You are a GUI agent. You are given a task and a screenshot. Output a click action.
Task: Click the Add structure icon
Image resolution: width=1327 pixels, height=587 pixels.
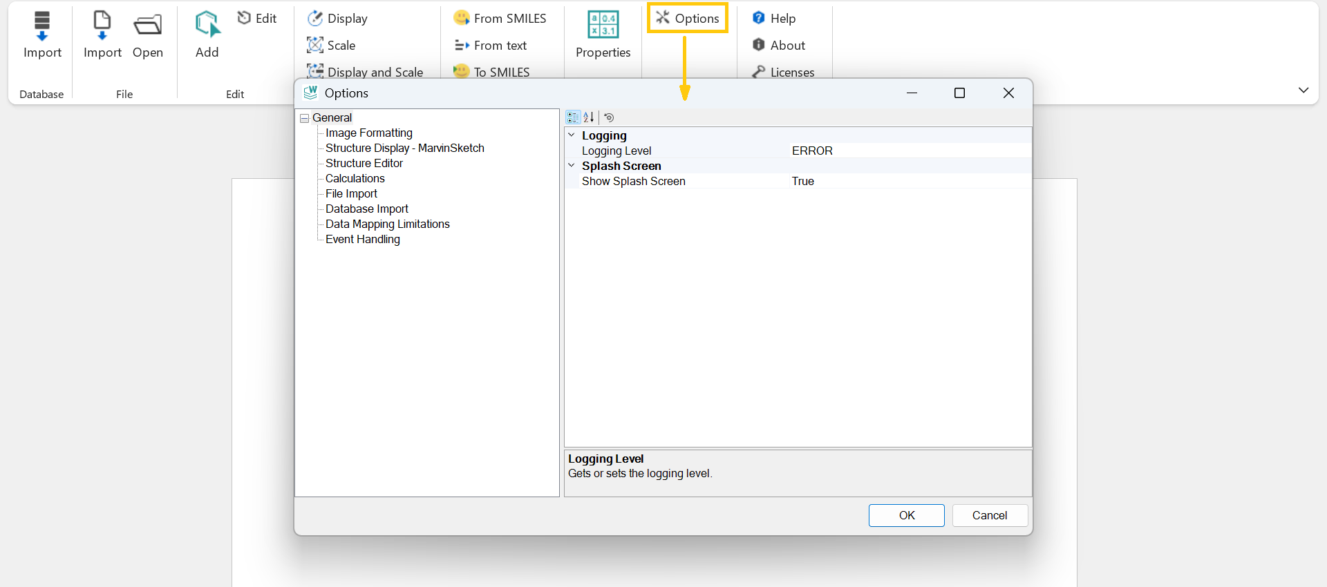[207, 24]
